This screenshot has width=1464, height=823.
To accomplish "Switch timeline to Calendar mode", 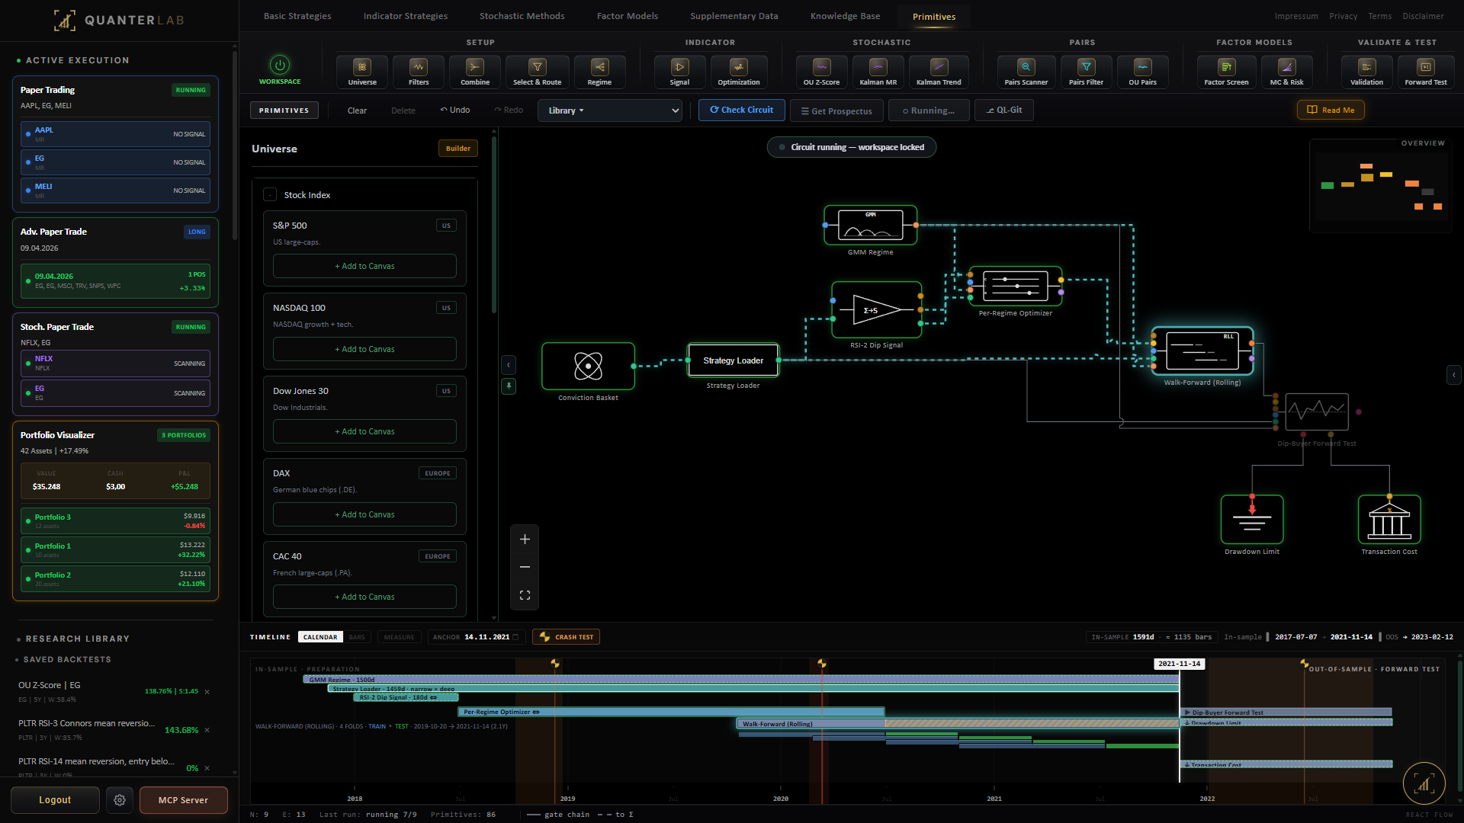I will pyautogui.click(x=320, y=637).
